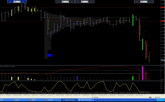Open the GBPJPY,M5 chart tab
165x102 pixels.
coord(69,95)
